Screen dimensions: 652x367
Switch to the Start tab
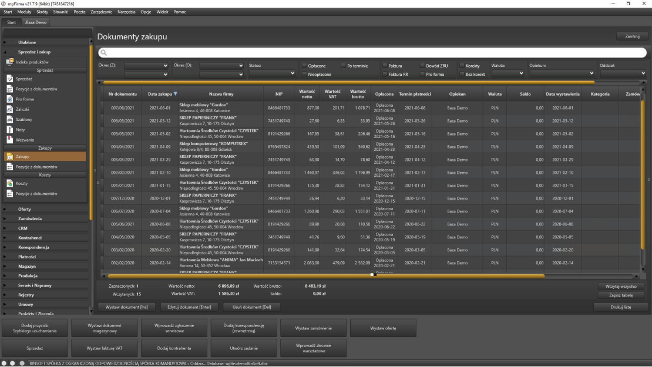click(x=11, y=22)
